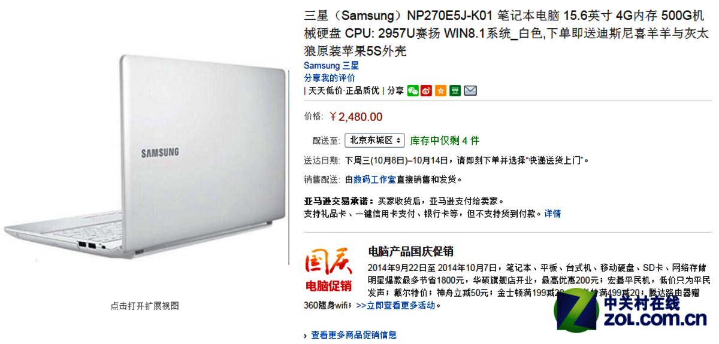
Task: Open >>立即查看更多活动 link
Action: coord(395,305)
